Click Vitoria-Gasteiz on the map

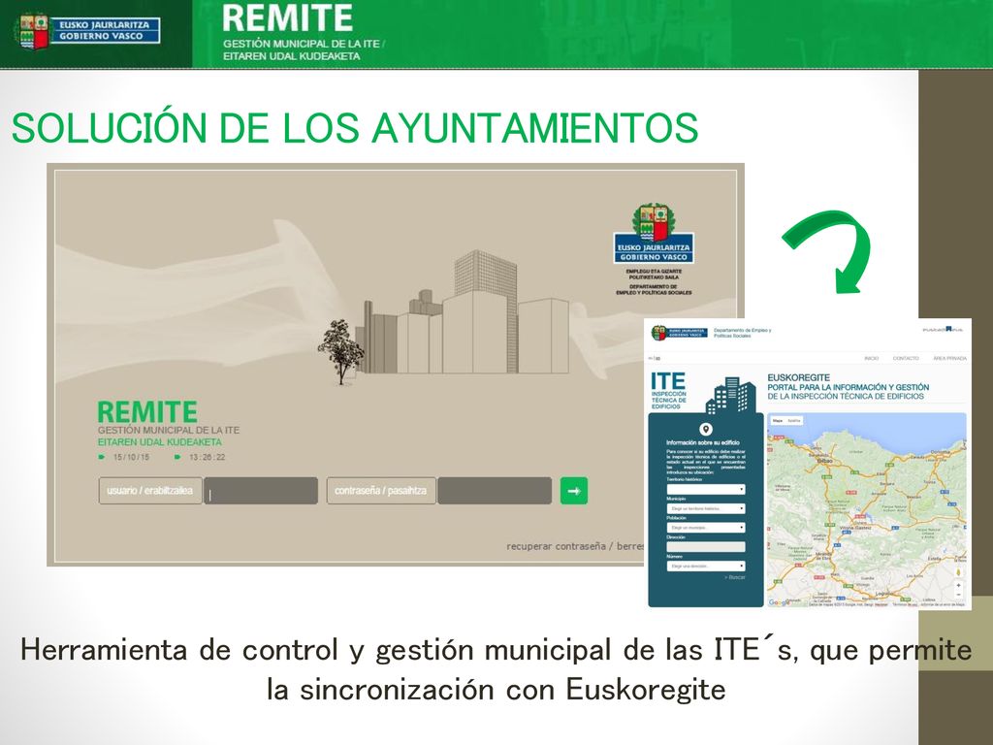(x=855, y=527)
